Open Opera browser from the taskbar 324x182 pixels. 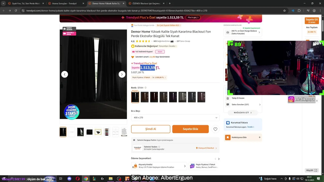coord(77,179)
